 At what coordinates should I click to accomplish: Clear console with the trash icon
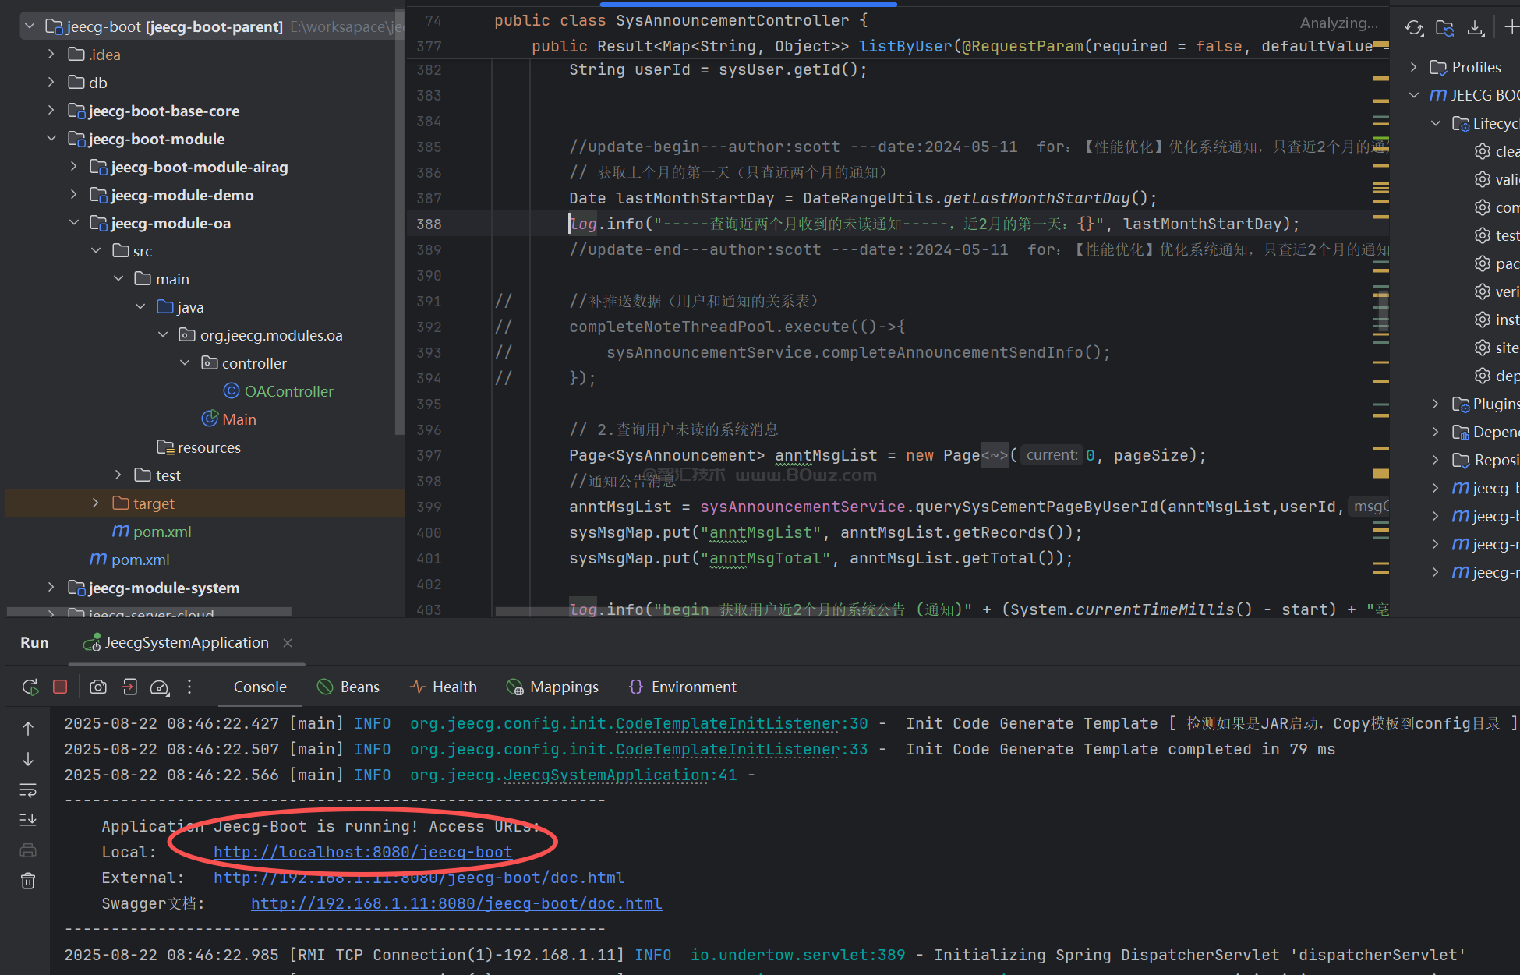coord(28,881)
